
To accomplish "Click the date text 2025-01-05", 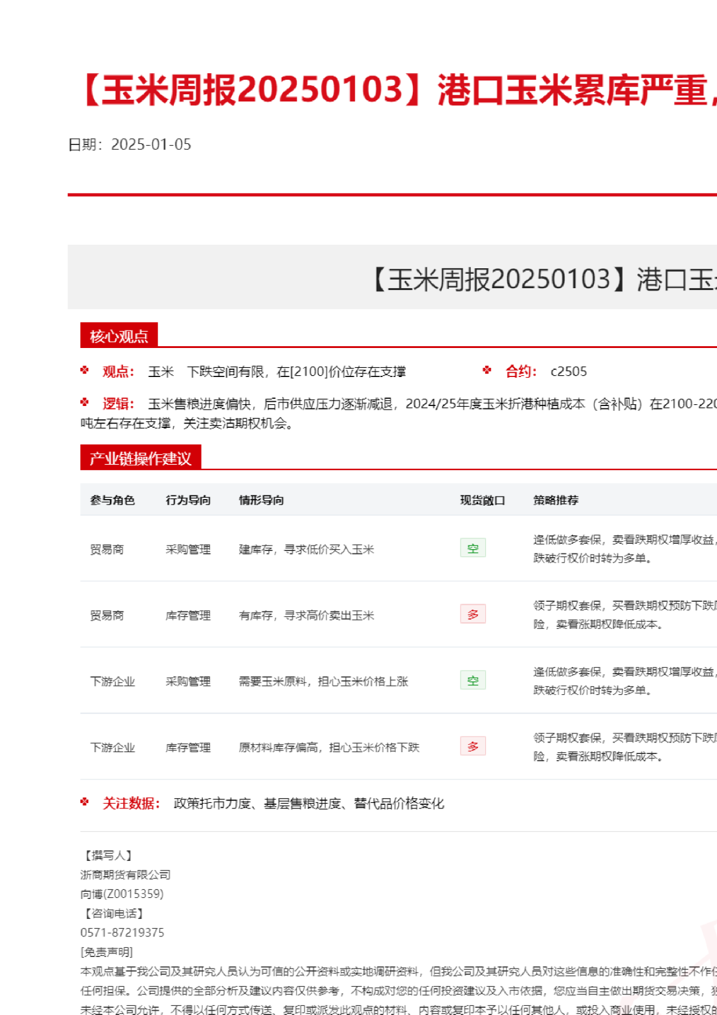I will pyautogui.click(x=151, y=145).
